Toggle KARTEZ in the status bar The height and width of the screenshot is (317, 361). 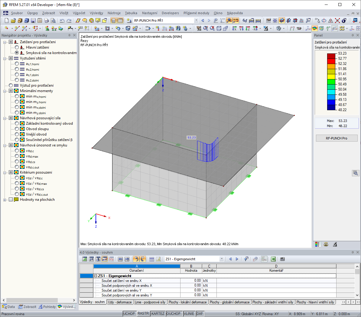coord(158,314)
